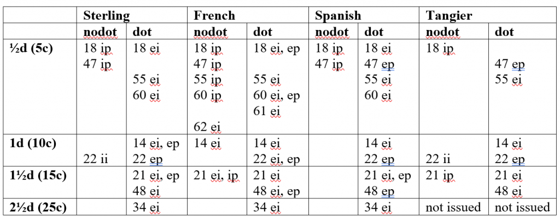Click '47 ep' in Tangier dot column
The image size is (560, 217).
click(510, 64)
